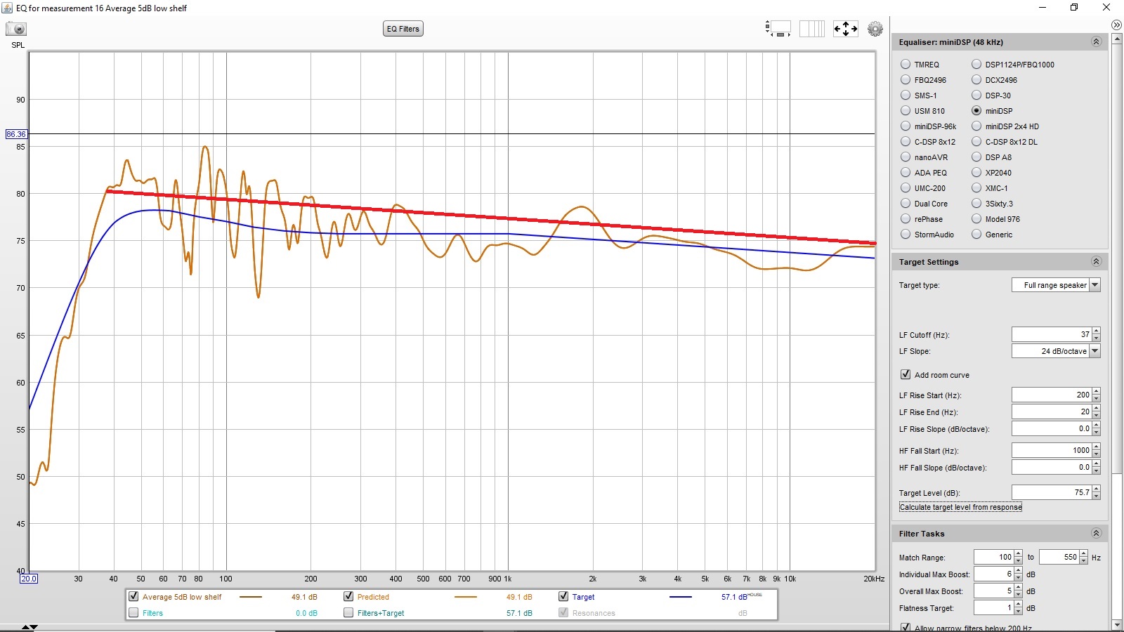Increase Target Level stepper
Screen dimensions: 1124x632
pyautogui.click(x=1096, y=489)
